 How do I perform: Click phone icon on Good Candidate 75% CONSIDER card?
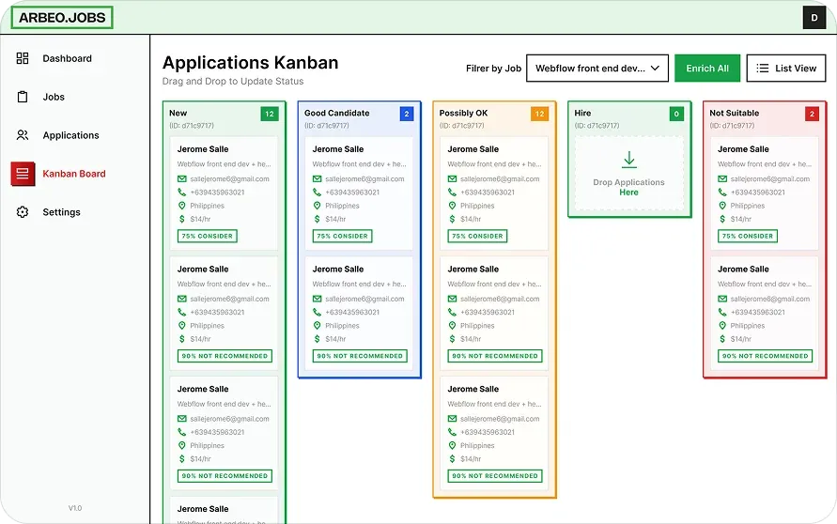tap(318, 193)
